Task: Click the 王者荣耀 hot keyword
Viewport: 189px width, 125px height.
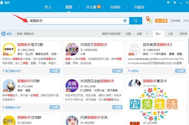Action: 175,21
